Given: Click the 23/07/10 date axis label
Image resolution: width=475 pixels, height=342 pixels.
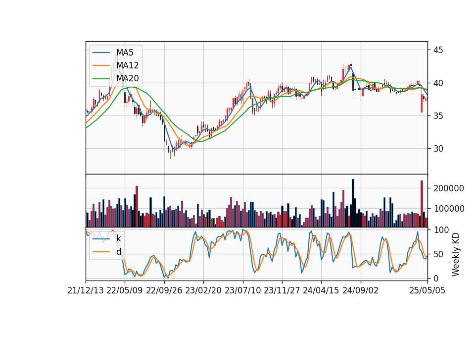Looking at the screenshot, I should pos(242,290).
